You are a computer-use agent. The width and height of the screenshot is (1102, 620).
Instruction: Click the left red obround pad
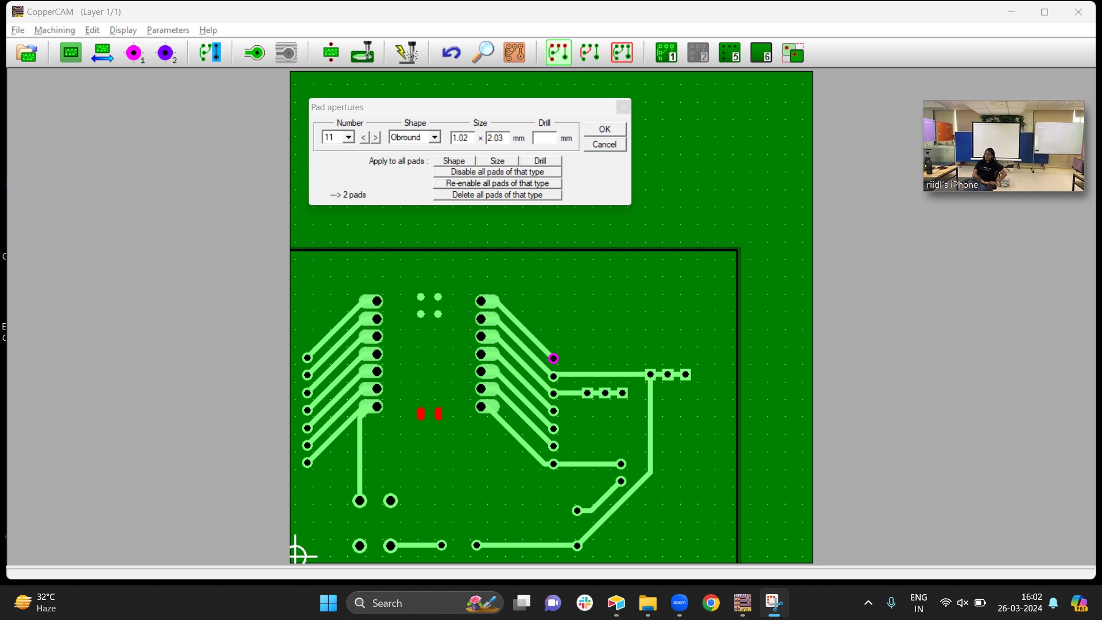tap(421, 413)
